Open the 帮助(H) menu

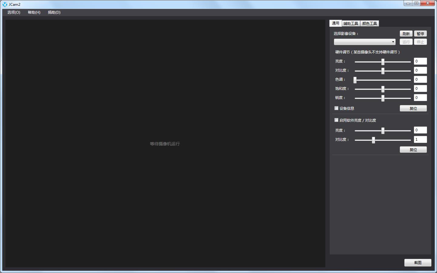(x=34, y=12)
